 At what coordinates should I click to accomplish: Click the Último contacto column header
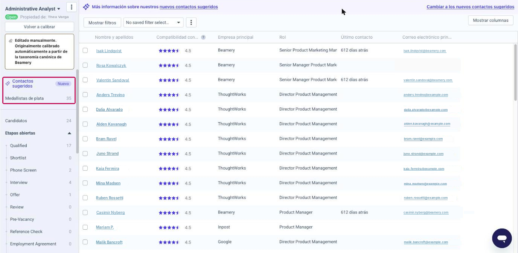tap(357, 37)
